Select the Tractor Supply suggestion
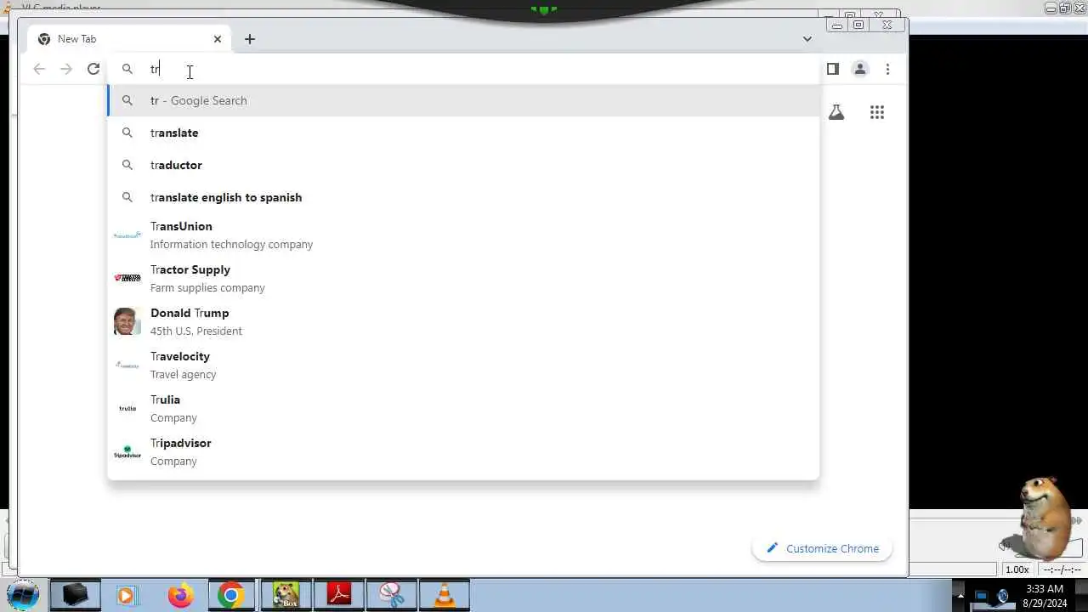The height and width of the screenshot is (612, 1088). click(463, 278)
